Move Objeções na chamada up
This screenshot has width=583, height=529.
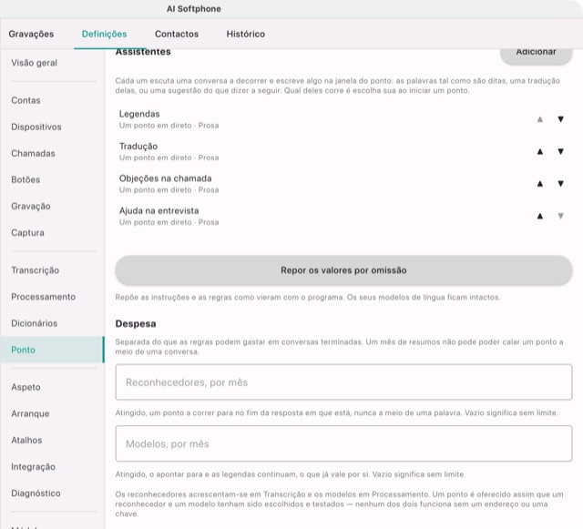point(540,184)
